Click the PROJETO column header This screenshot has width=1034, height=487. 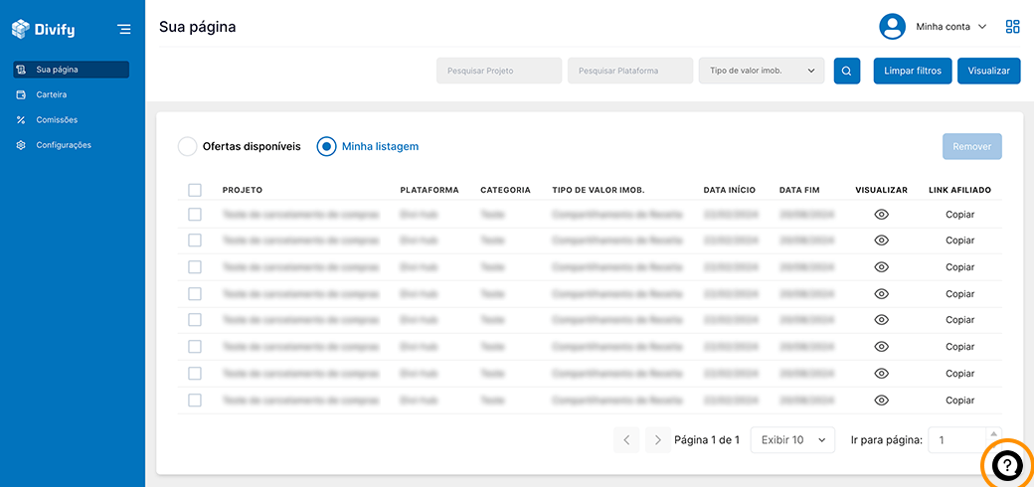tap(242, 190)
